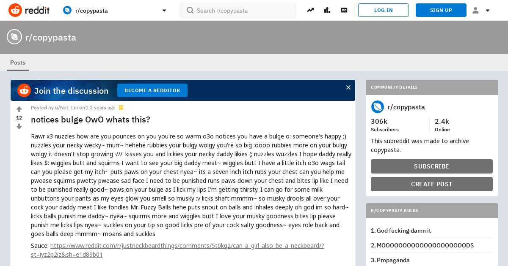The width and height of the screenshot is (508, 266).
Task: Click BECOME A REDDITOR button
Action: [x=152, y=90]
